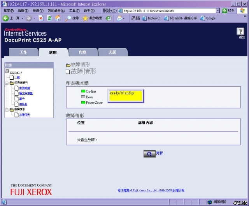
Task: Switch to the 內容 tab
Action: click(82, 52)
